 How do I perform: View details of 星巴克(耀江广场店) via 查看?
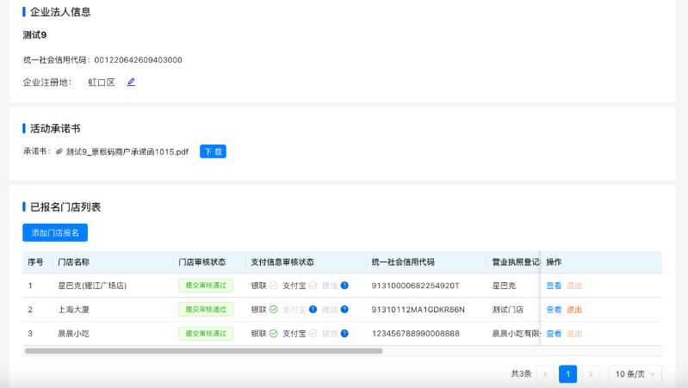click(554, 286)
